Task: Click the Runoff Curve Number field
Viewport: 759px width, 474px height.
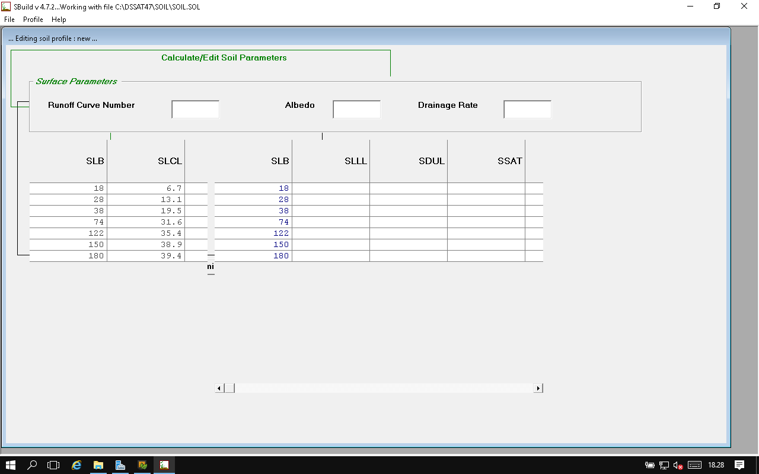Action: (x=196, y=110)
